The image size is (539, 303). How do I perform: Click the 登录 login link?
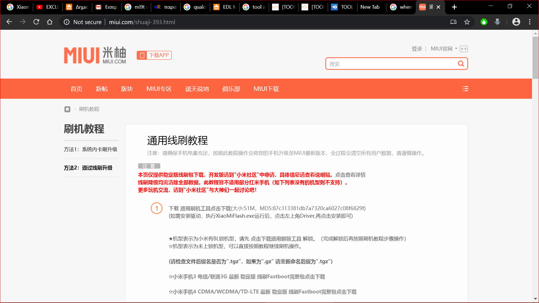(x=417, y=49)
